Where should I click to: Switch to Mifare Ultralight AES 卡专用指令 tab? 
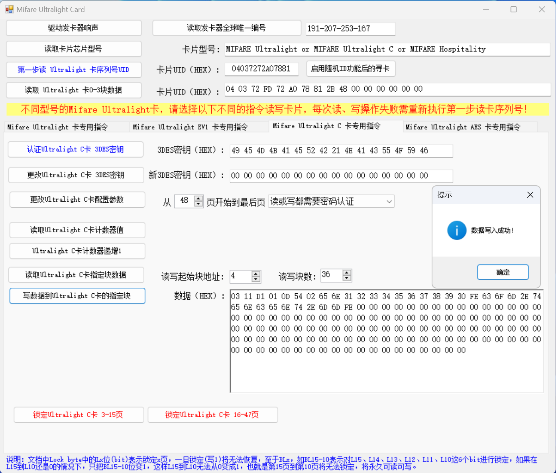tap(463, 127)
